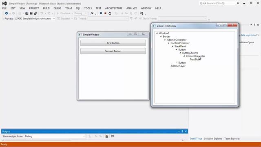The width and height of the screenshot is (261, 147).
Task: Open the ARCHITECTURE menu
Action: 114,8
